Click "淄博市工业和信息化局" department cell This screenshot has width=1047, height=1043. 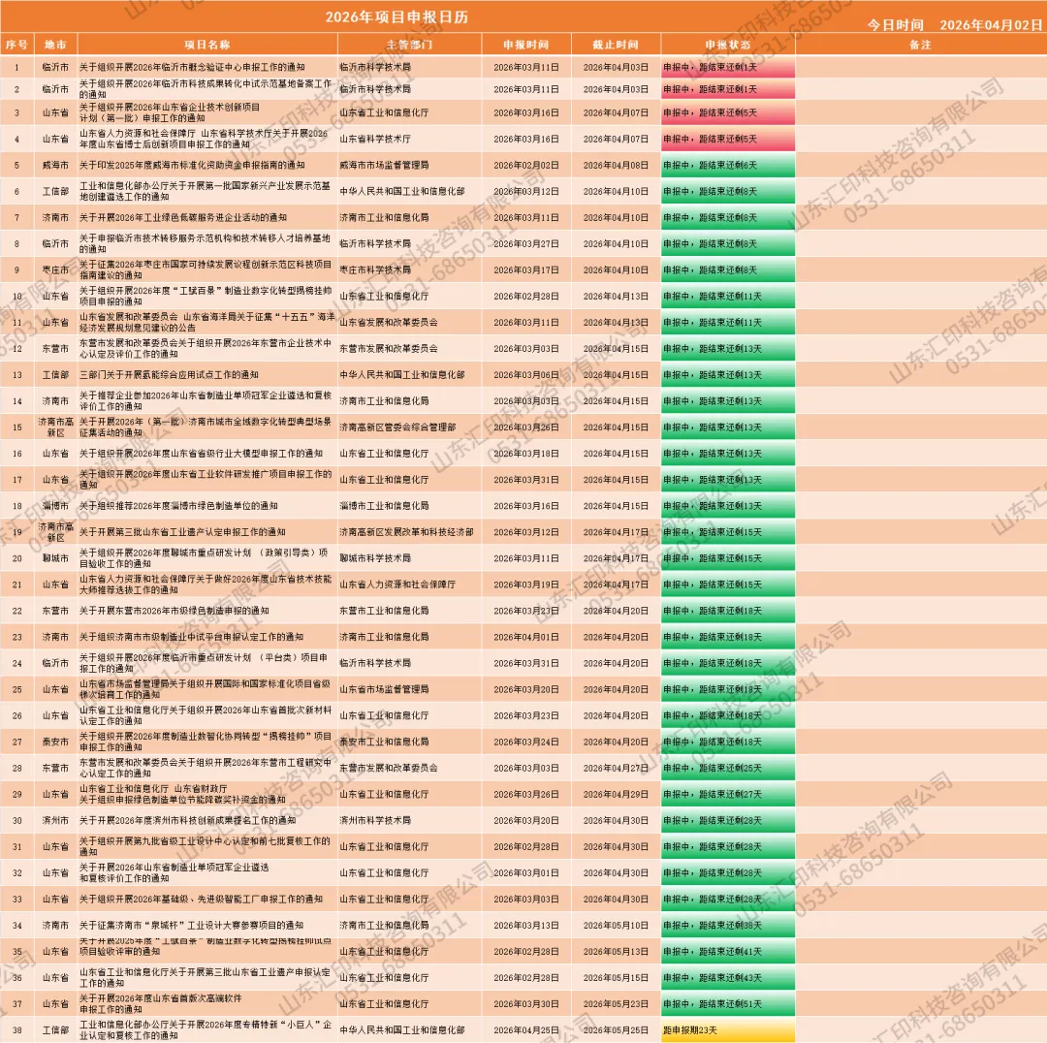click(x=384, y=505)
